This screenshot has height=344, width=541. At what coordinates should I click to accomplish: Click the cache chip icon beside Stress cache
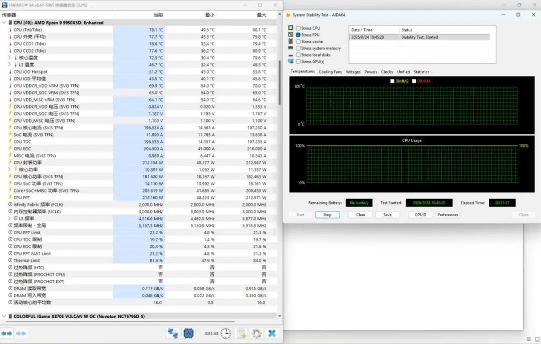(291, 41)
